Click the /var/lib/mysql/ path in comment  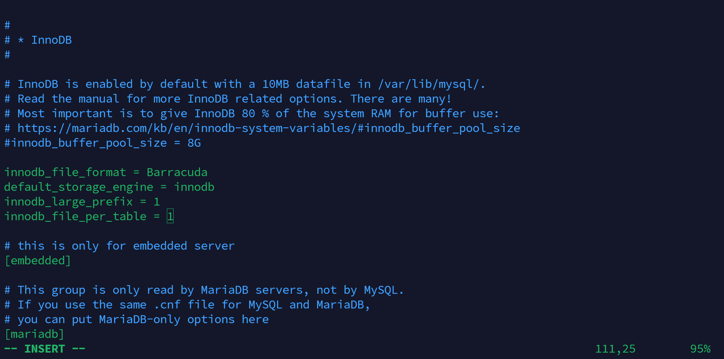(428, 84)
